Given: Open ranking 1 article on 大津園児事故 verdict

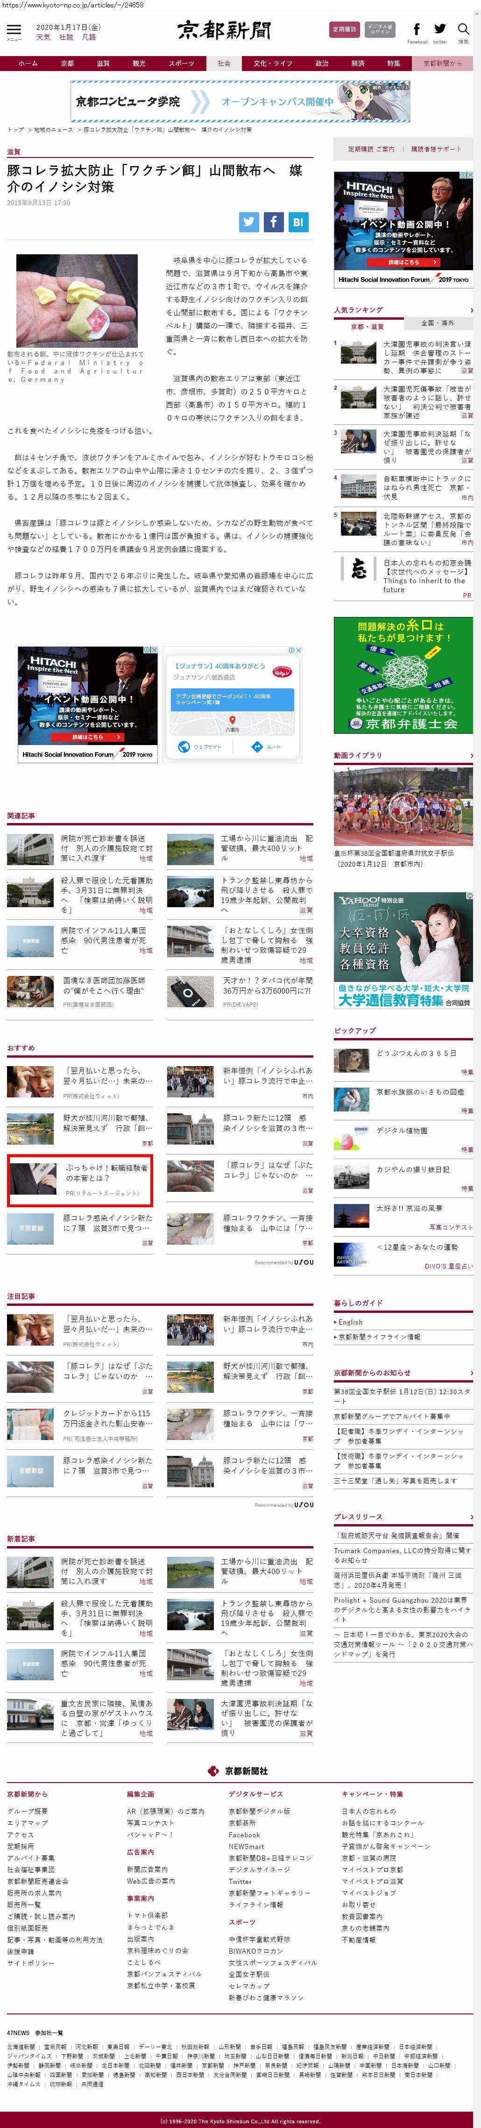Looking at the screenshot, I should tap(427, 358).
